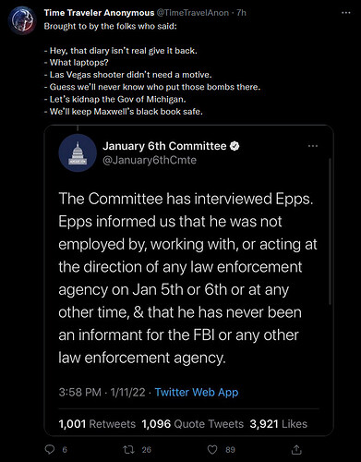Open the 3:58 PM 1/11/22 timestamp
The width and height of the screenshot is (361, 462).
(x=102, y=392)
